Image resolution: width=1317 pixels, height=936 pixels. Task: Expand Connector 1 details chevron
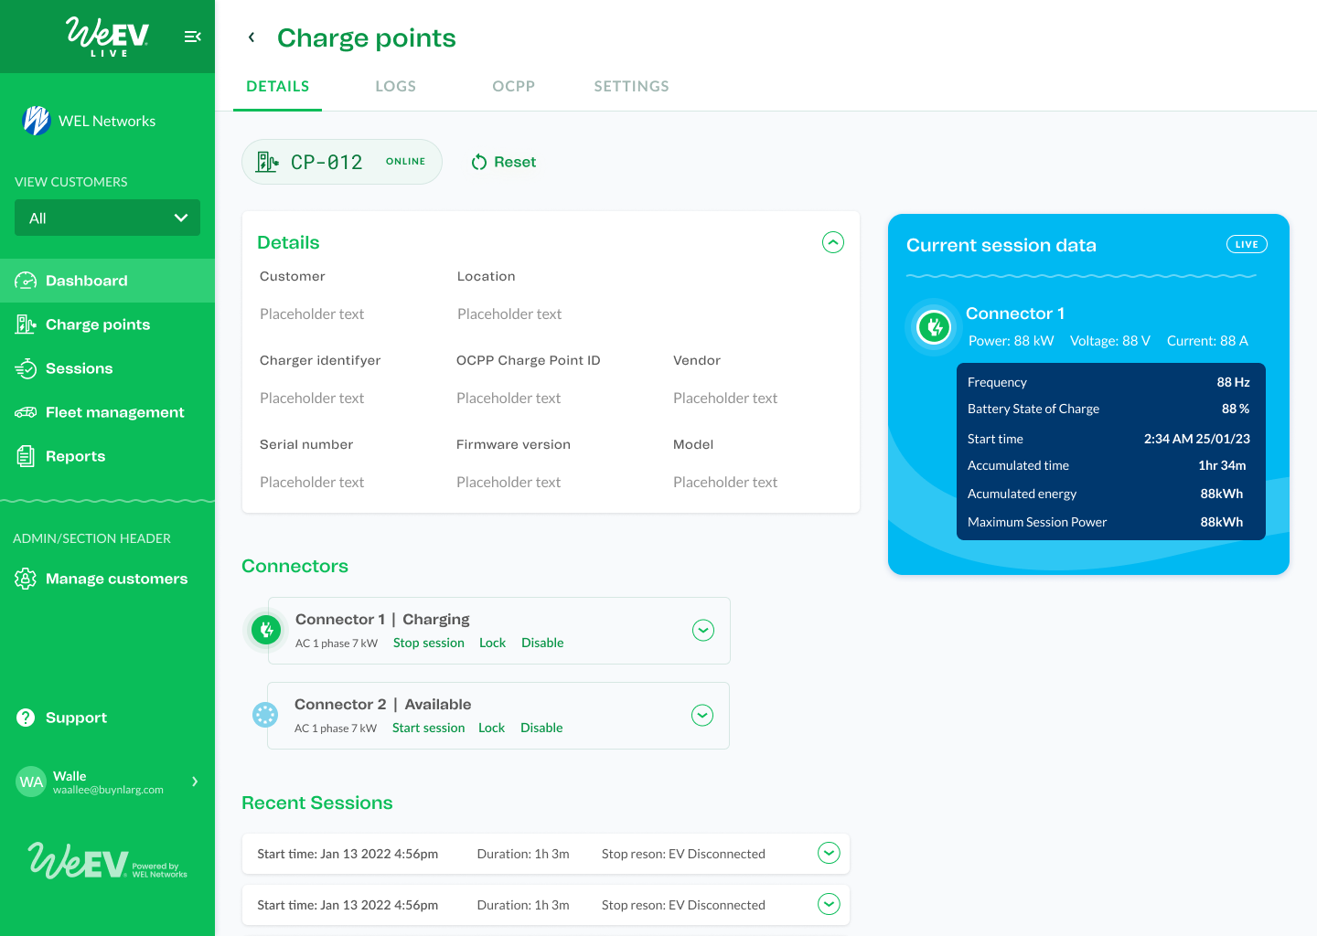702,631
